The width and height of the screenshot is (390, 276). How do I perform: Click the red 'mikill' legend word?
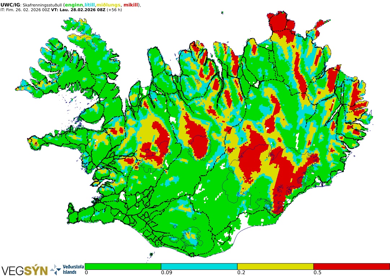click(131, 5)
